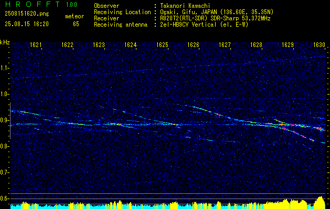Viewport: 330px width, 209px height.
Task: Click the 0.7 frequency axis label
Action: 5,172
